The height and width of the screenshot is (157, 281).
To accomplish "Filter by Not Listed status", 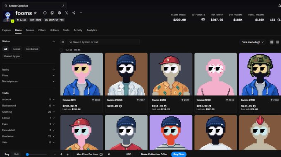I will coord(32,49).
